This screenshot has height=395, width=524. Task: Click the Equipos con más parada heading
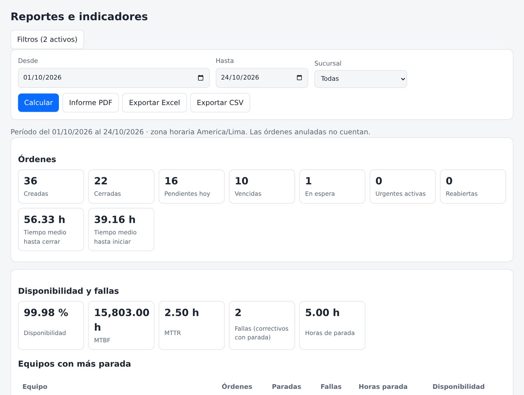tap(75, 364)
